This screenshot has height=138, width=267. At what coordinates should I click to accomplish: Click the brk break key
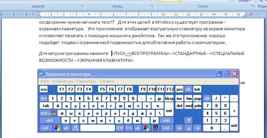197,89
